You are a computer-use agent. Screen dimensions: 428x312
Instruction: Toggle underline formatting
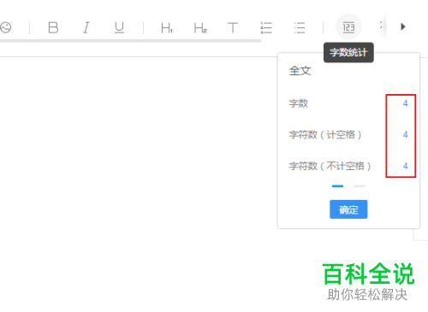click(119, 27)
